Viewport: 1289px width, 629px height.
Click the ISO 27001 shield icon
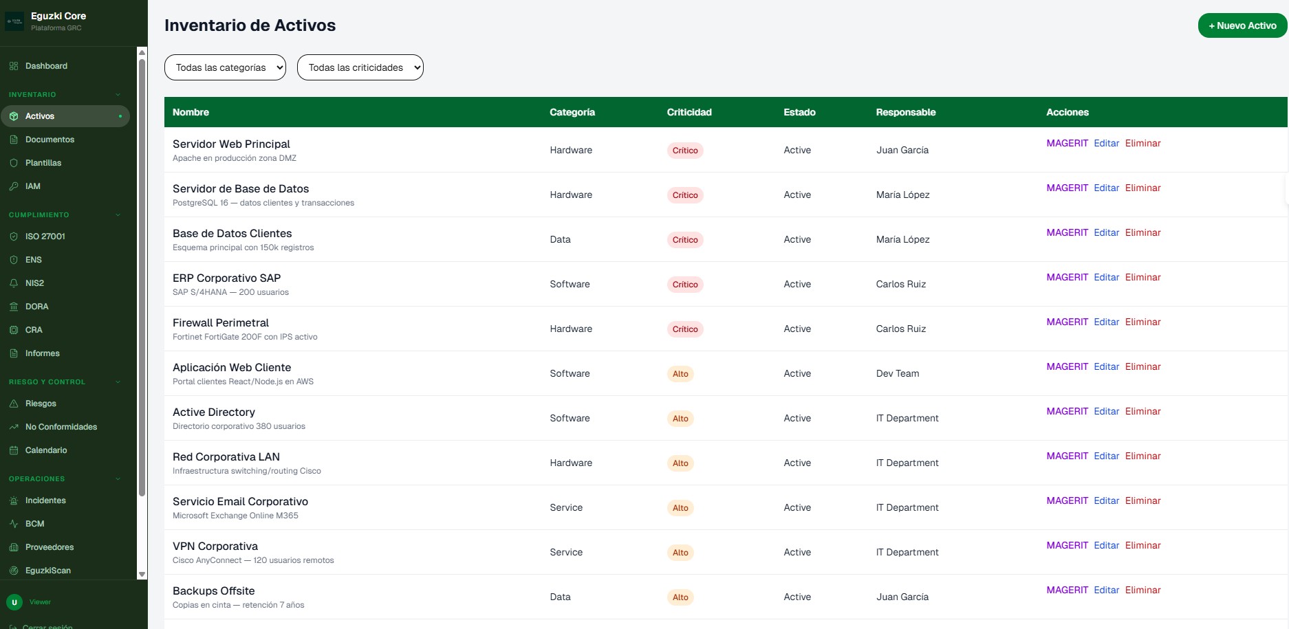pos(14,236)
